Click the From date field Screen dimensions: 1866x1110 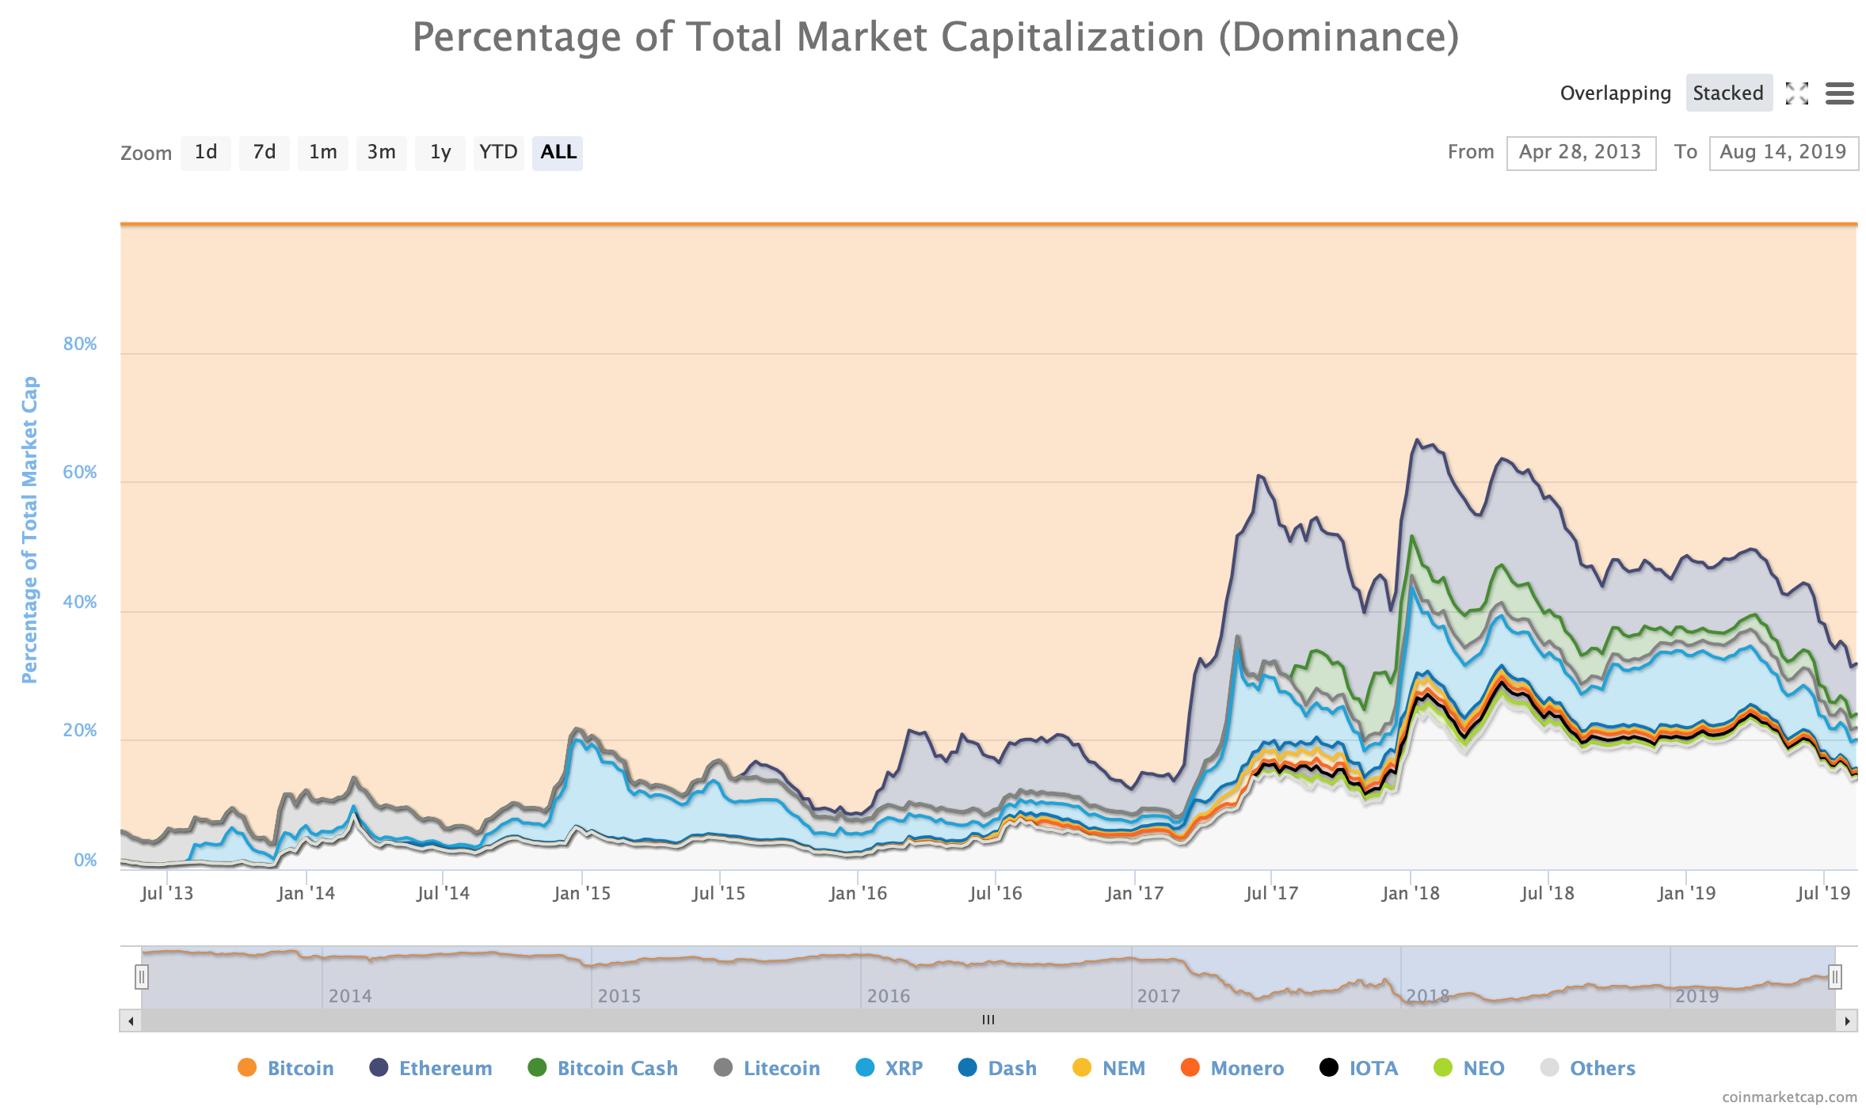pyautogui.click(x=1580, y=152)
